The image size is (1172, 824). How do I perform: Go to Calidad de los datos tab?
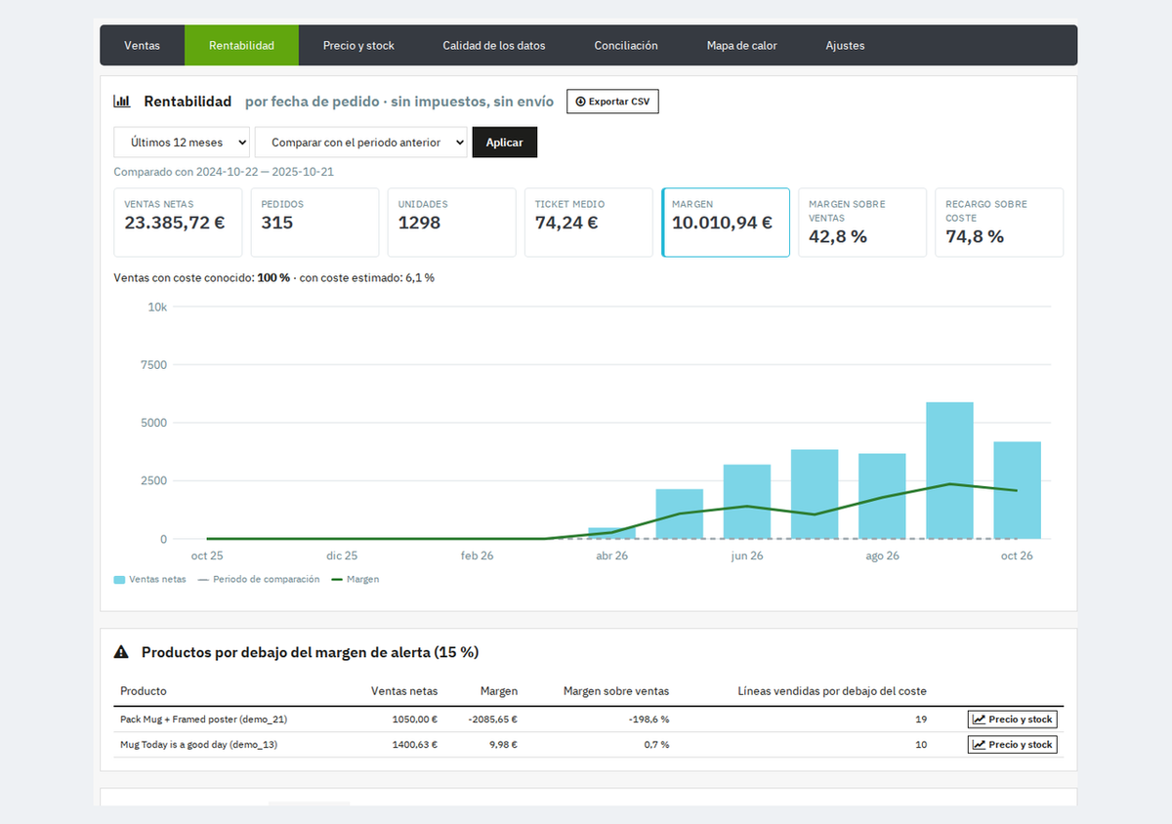[x=494, y=46]
